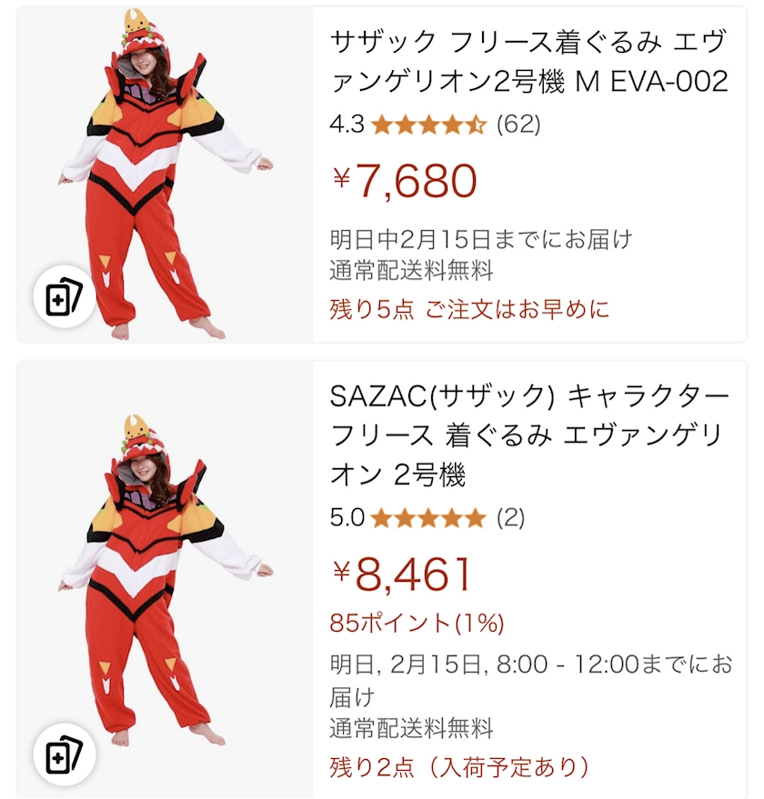This screenshot has height=799, width=764.
Task: Click '通常配送料無料' under the second product
Action: click(x=411, y=729)
